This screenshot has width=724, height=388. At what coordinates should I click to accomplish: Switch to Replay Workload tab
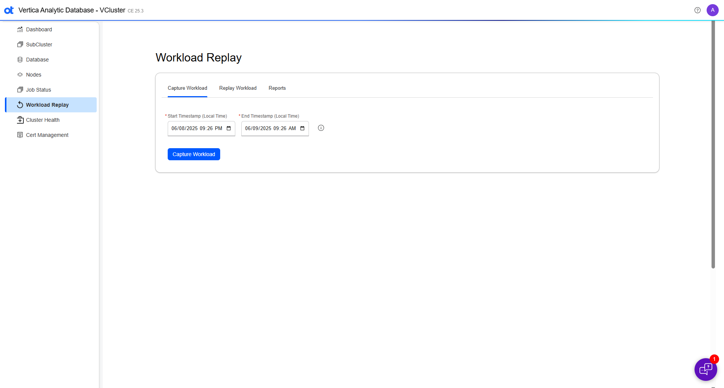pos(238,88)
